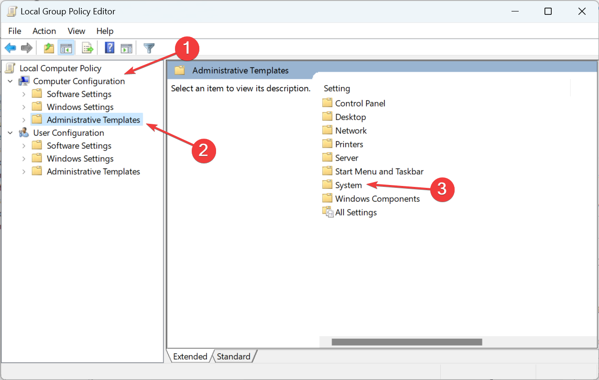Click the User Configuration user icon
599x380 pixels.
point(24,133)
